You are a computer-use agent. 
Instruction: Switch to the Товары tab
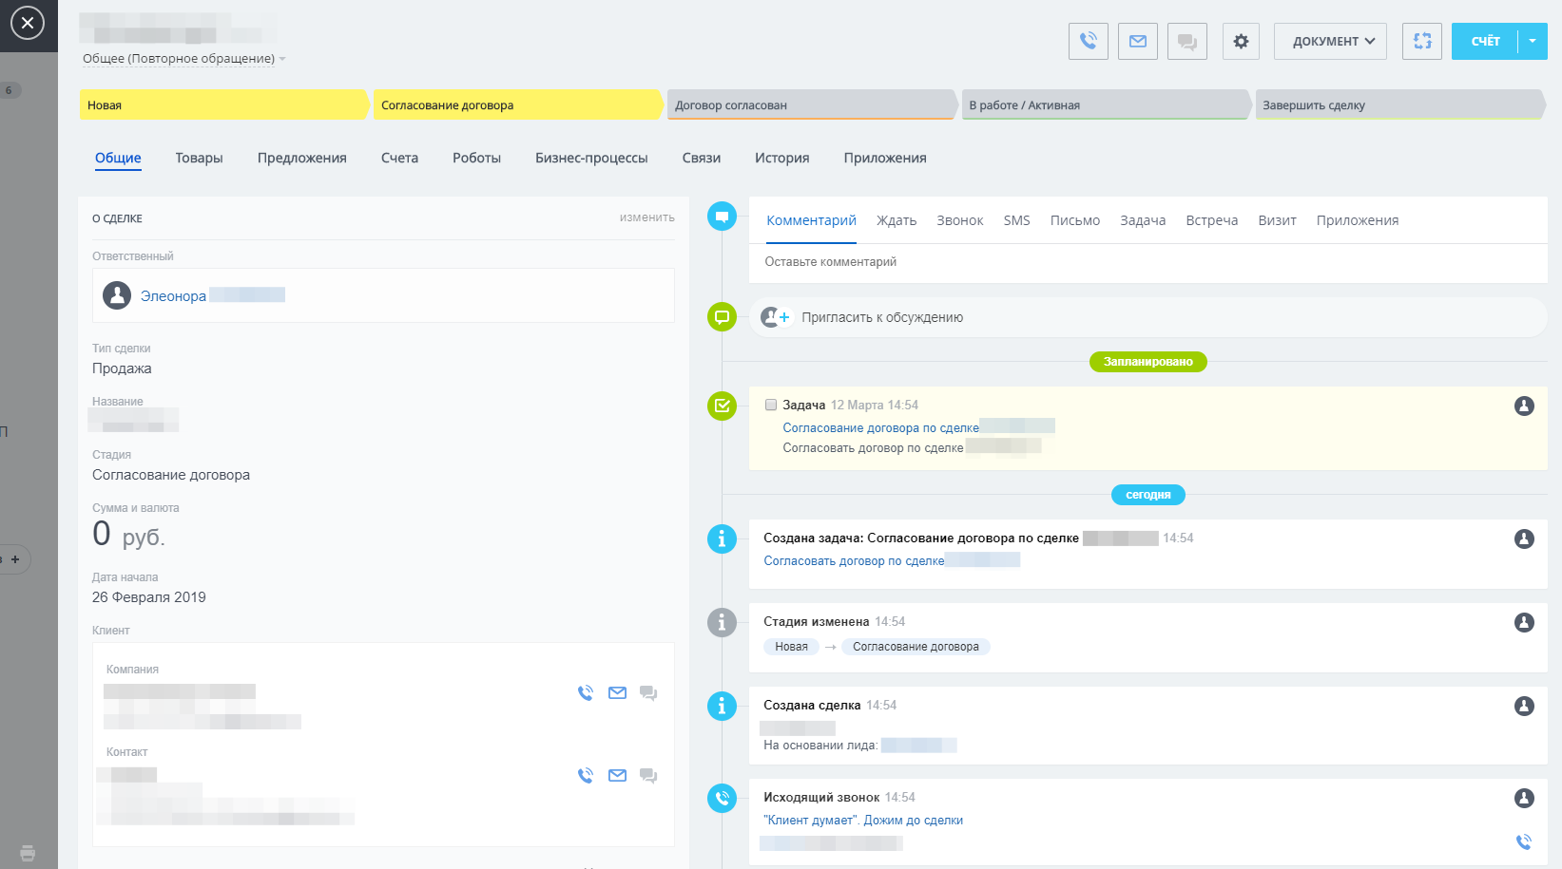pos(199,158)
